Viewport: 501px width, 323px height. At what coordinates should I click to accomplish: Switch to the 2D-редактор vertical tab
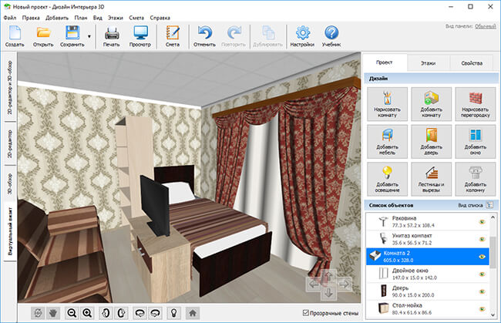coord(10,143)
